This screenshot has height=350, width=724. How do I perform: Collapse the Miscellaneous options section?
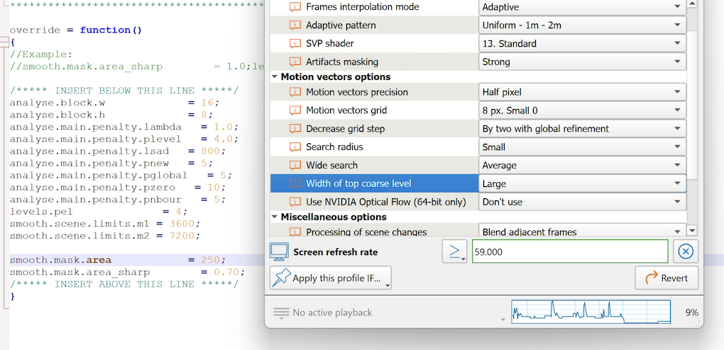275,218
